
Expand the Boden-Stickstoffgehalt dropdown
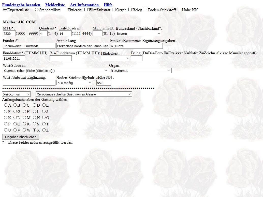click(x=74, y=83)
